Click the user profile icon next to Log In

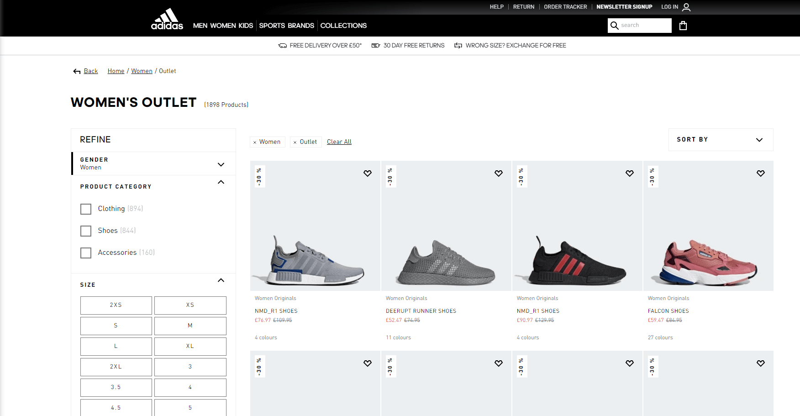click(x=686, y=7)
